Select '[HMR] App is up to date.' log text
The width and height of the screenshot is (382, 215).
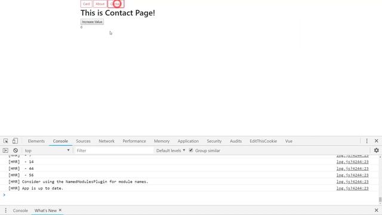[36, 188]
